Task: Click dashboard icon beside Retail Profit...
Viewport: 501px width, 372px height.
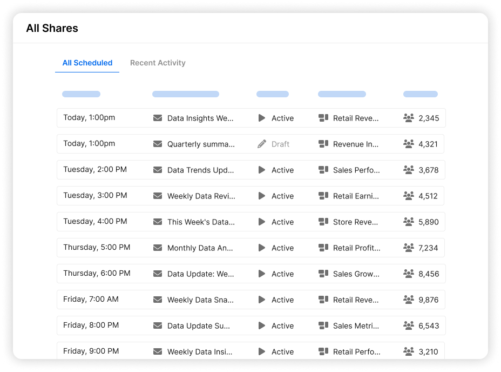Action: click(x=323, y=248)
